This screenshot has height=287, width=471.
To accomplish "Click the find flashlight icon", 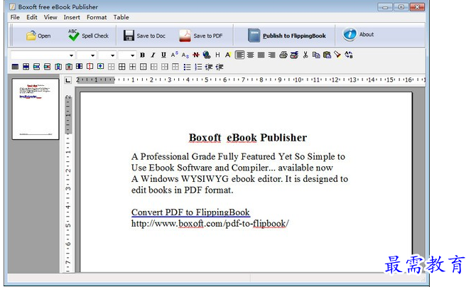I will point(337,55).
